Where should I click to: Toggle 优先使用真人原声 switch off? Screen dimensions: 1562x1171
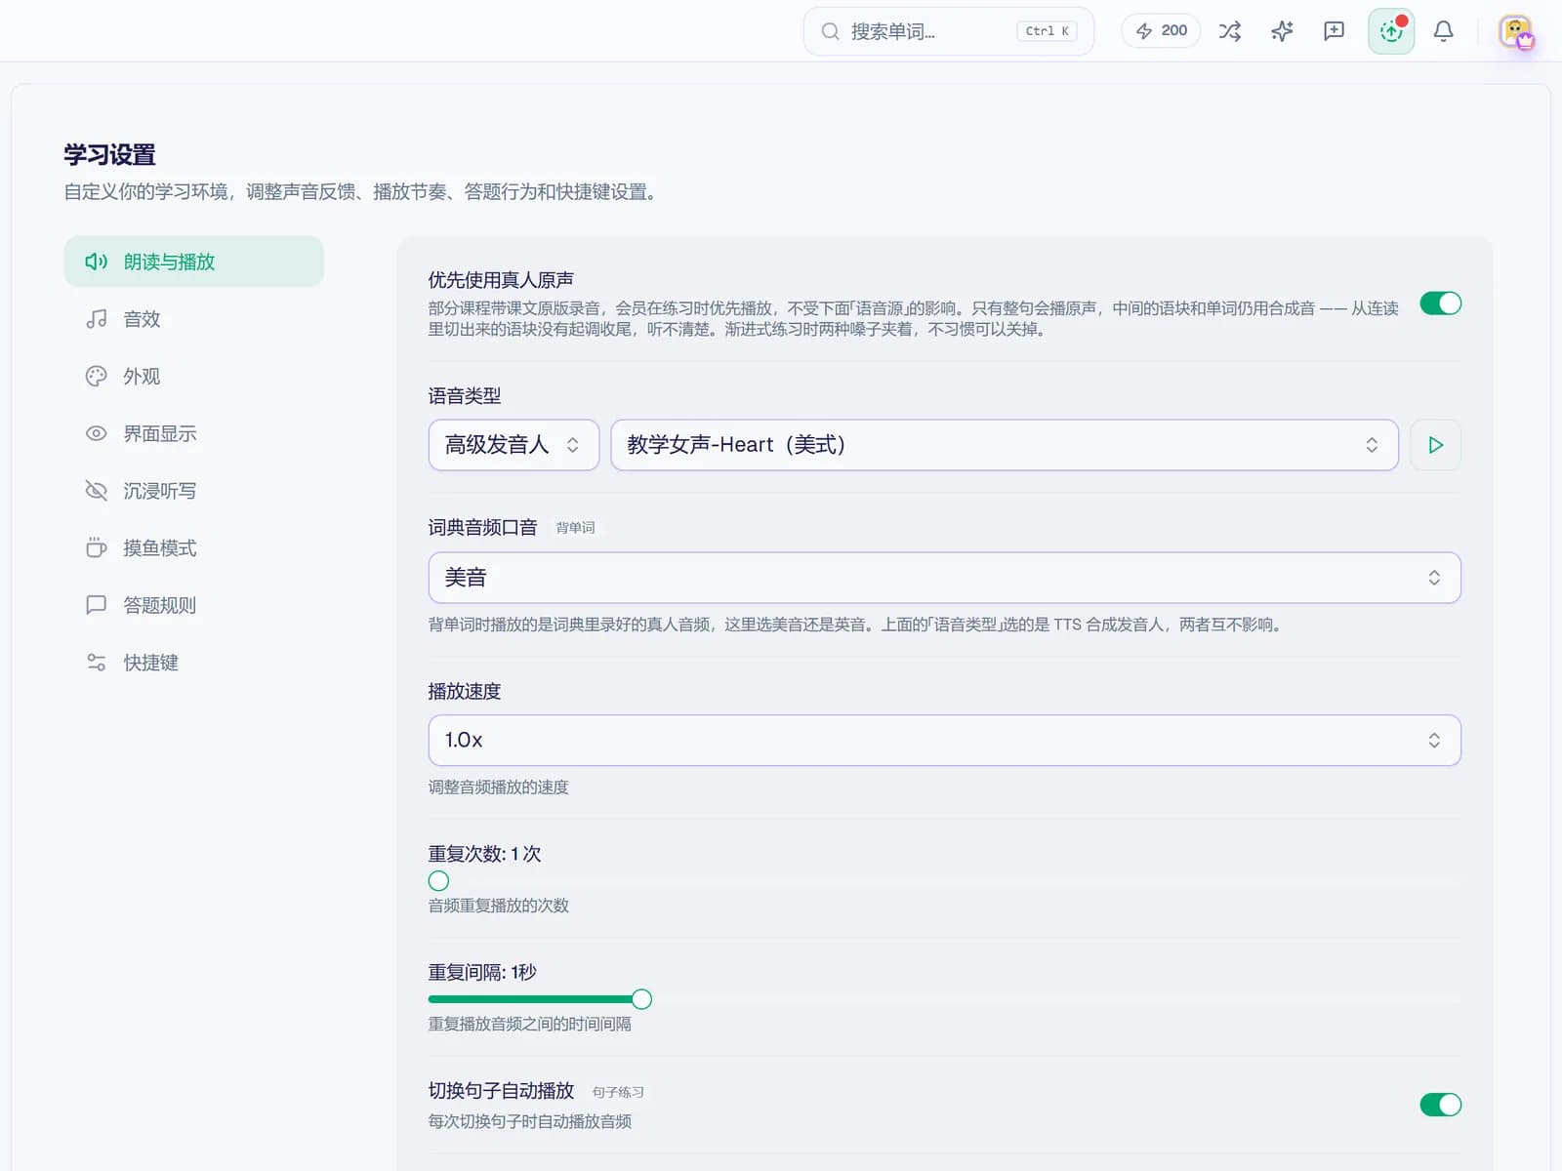click(1440, 303)
